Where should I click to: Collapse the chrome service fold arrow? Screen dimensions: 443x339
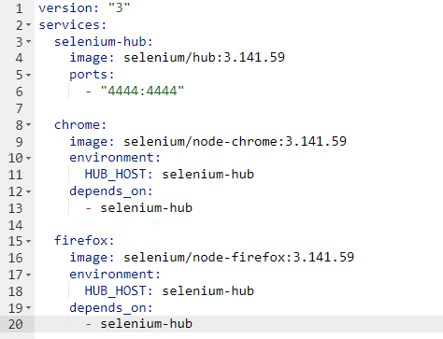point(29,125)
